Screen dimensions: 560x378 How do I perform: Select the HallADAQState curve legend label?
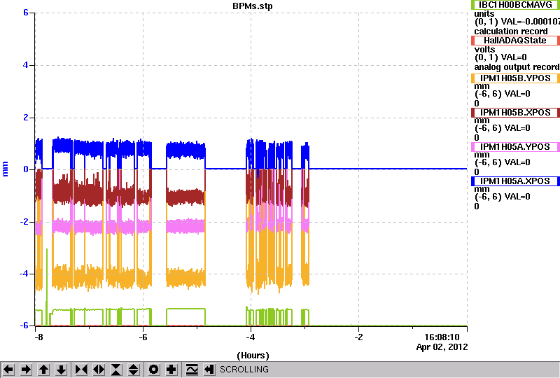pyautogui.click(x=515, y=41)
